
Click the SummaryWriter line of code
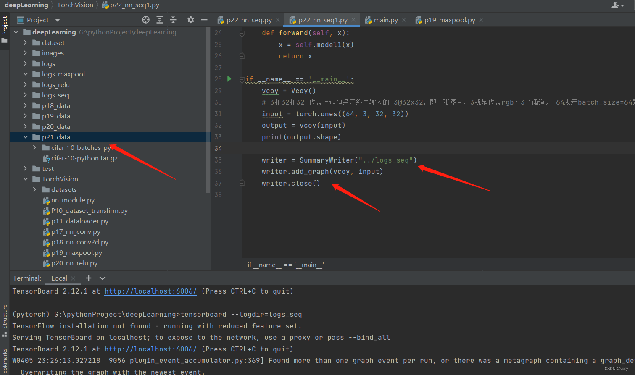point(339,160)
